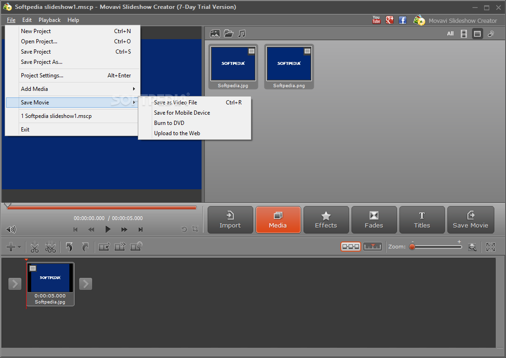The image size is (506, 358).
Task: Click the rotate icon under preview
Action: click(x=184, y=229)
